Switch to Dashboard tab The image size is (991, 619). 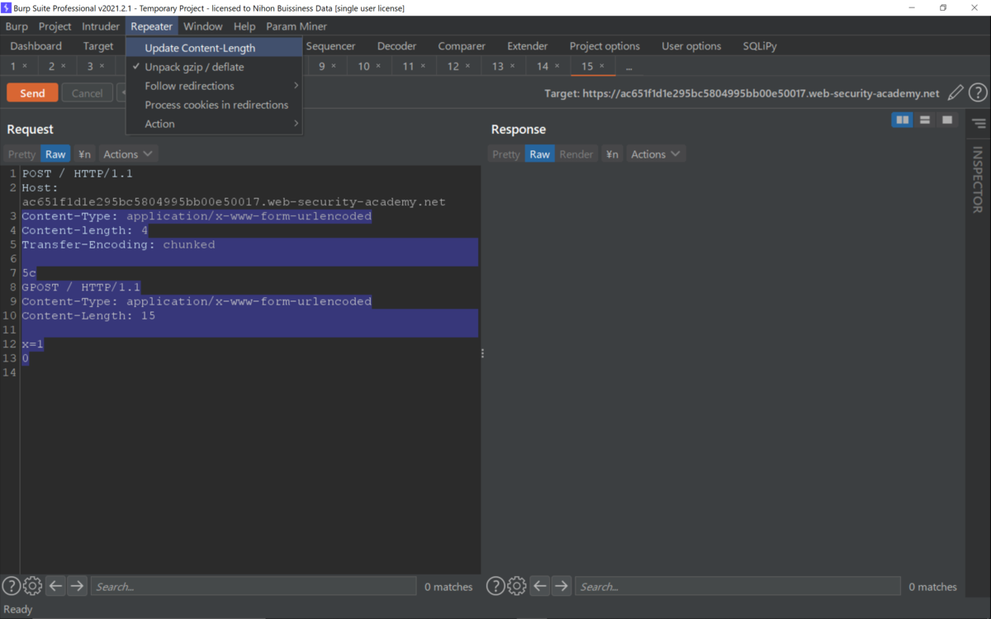36,46
